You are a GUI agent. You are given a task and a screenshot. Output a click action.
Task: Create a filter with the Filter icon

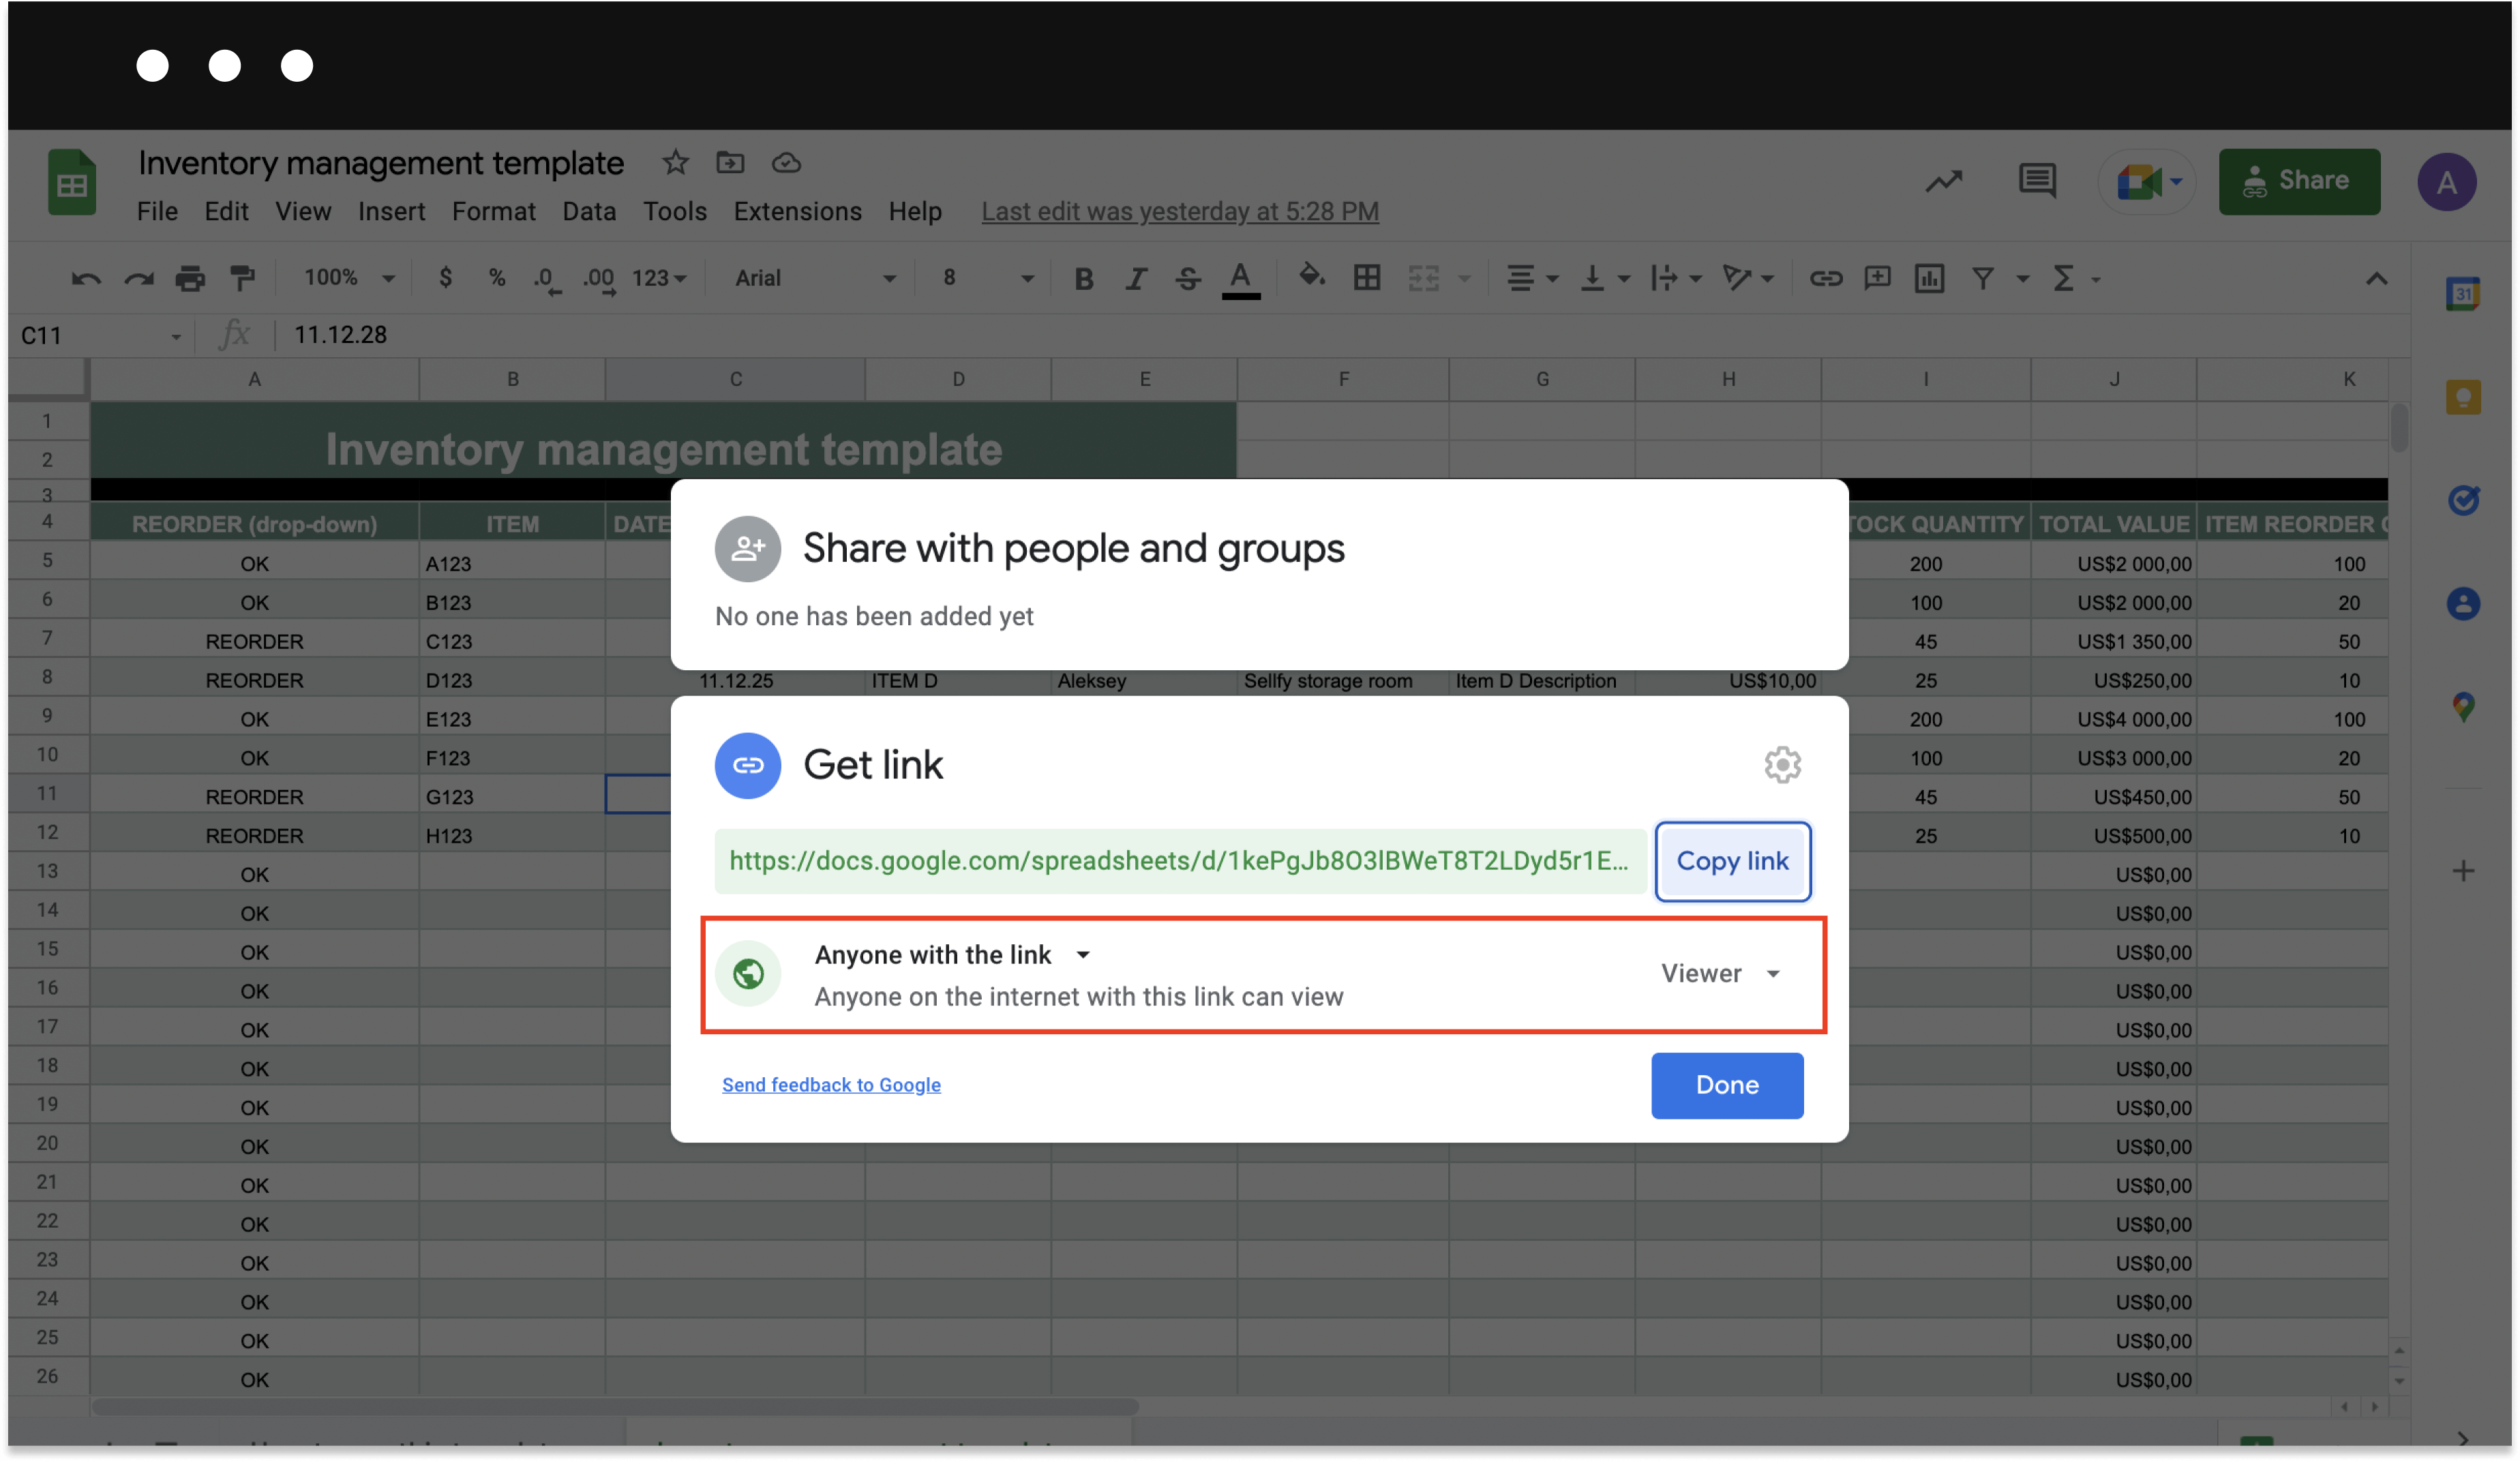point(1982,279)
